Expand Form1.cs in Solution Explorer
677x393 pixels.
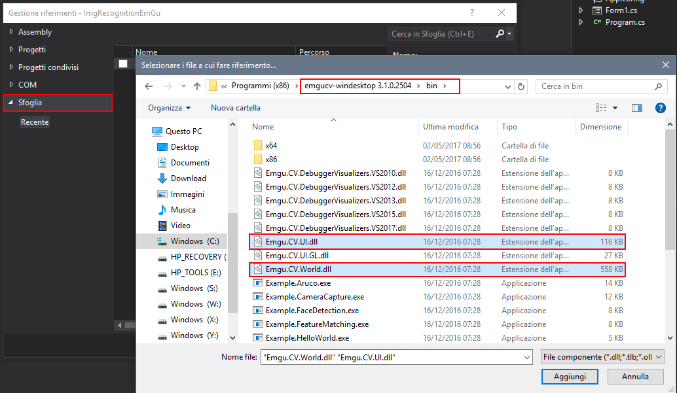581,10
